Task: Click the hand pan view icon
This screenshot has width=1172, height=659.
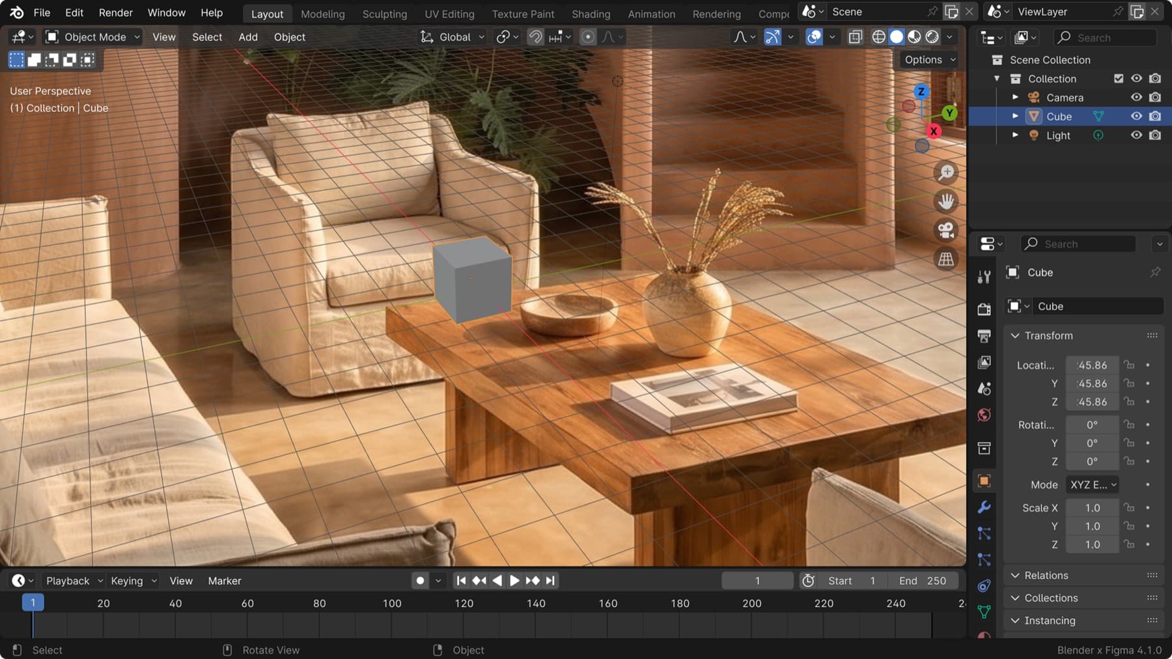Action: pyautogui.click(x=946, y=201)
